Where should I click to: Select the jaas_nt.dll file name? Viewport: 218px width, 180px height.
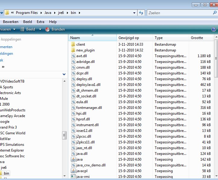(x=84, y=148)
